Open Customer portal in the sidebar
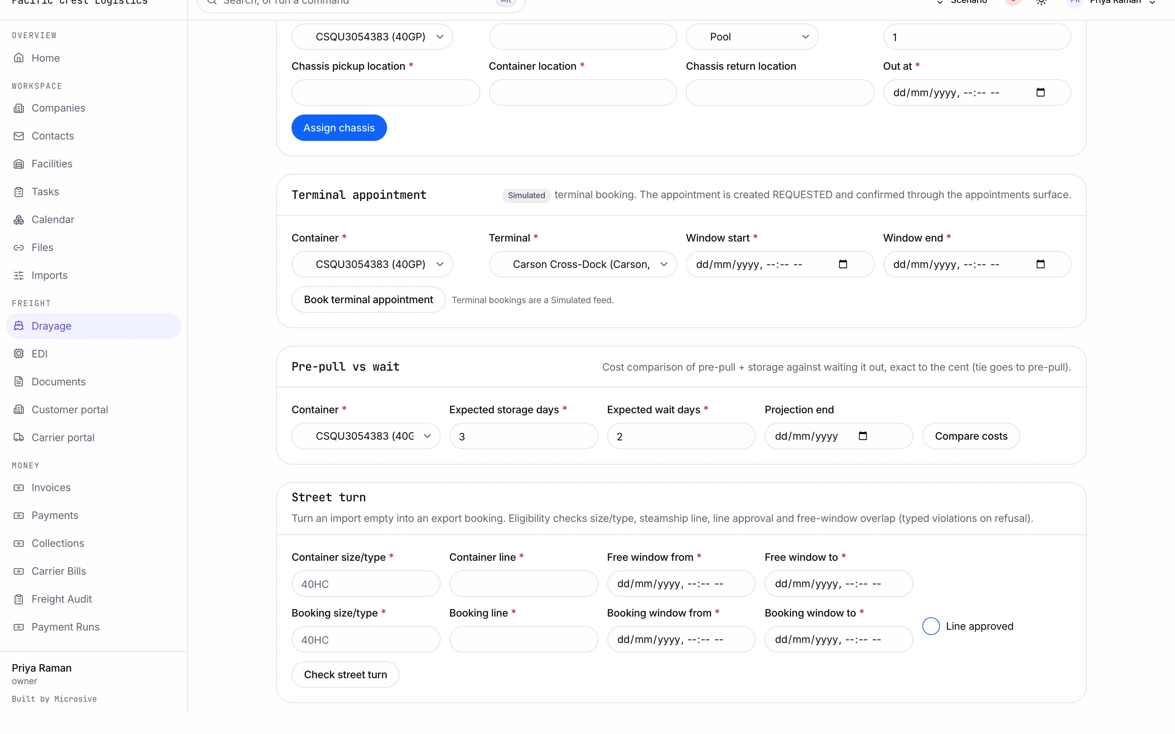 (94, 410)
